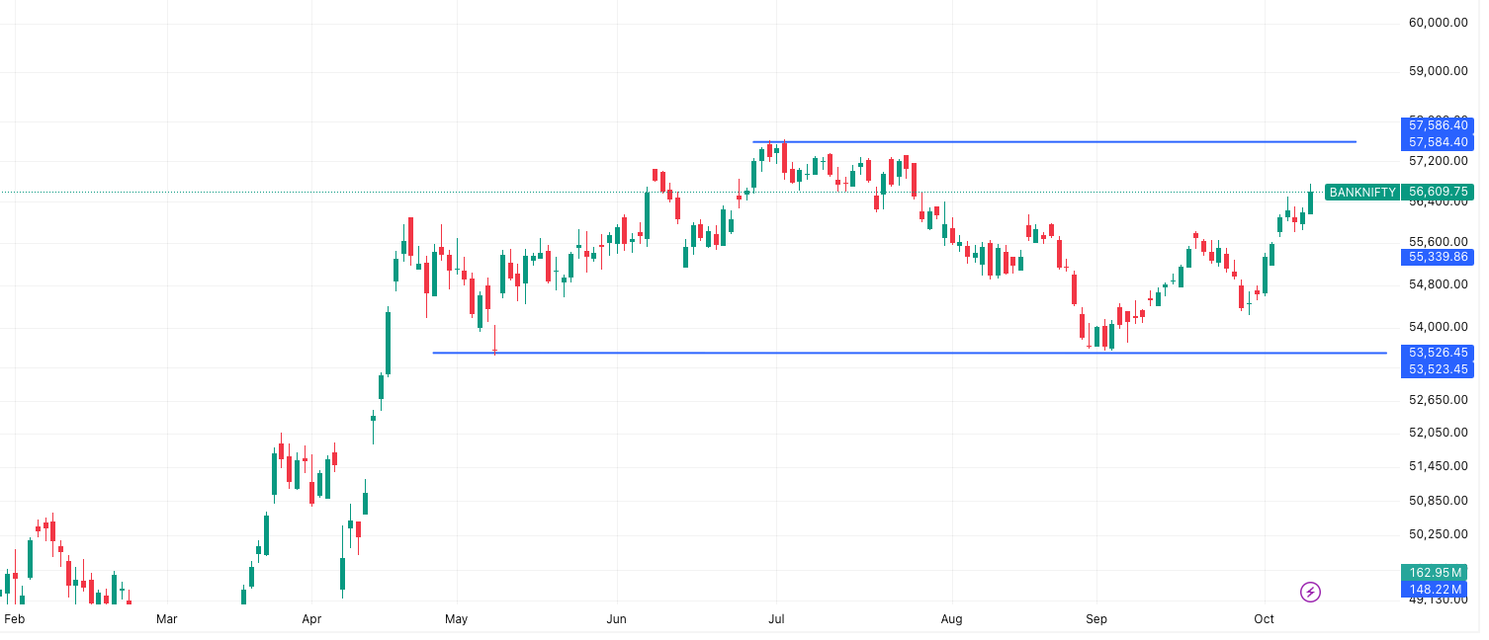Click the Sep label on time axis
This screenshot has height=640, width=1489.
[1096, 619]
